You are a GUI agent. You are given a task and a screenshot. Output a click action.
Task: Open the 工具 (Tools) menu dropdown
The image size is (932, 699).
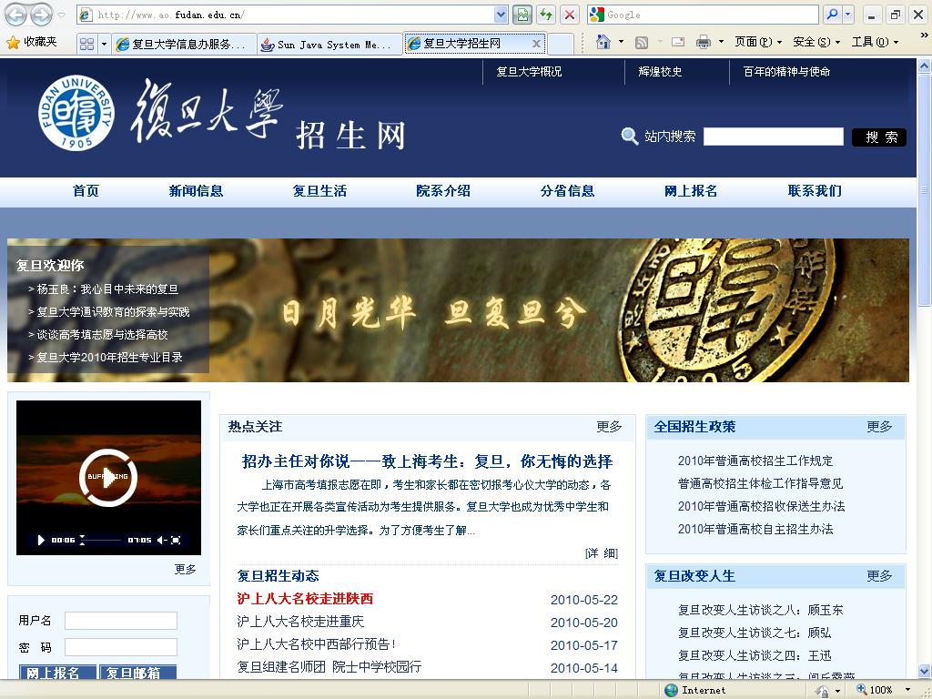[875, 42]
